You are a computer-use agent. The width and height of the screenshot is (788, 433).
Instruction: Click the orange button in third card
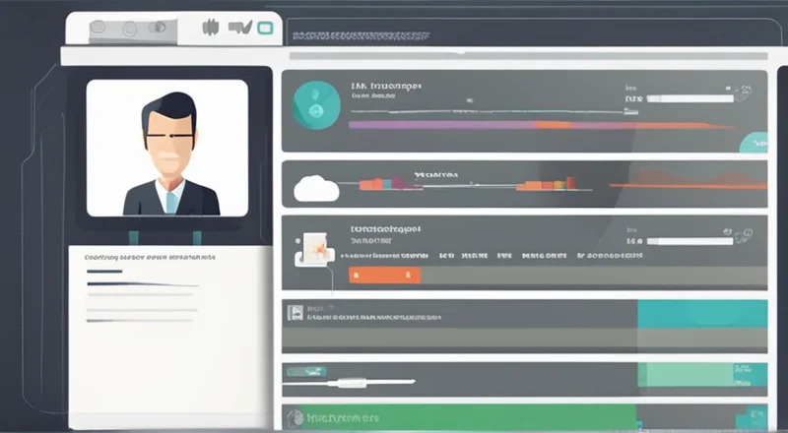[x=385, y=276]
